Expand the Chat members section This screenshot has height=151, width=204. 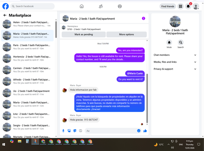pos(175,55)
